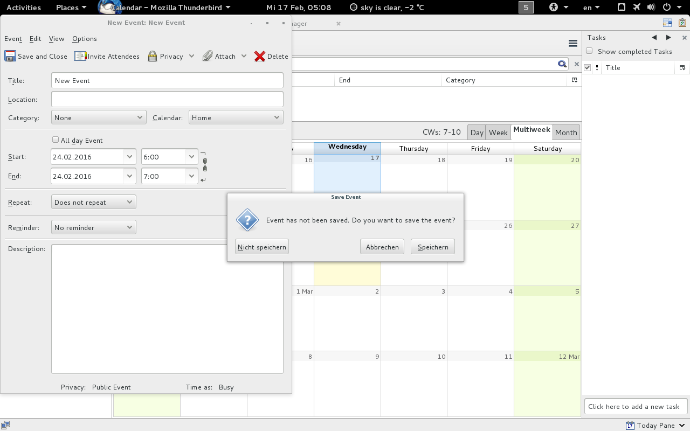Click the search magnifier icon
The height and width of the screenshot is (431, 690).
562,64
